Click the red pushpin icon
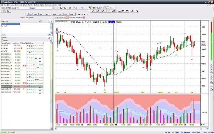Image resolution: width=214 pixels, height=134 pixels. [132, 11]
